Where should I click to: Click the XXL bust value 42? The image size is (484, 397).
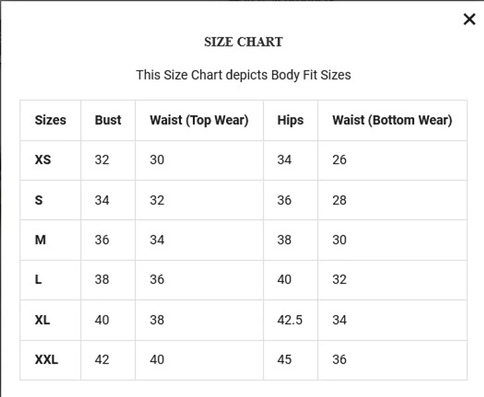coord(102,360)
